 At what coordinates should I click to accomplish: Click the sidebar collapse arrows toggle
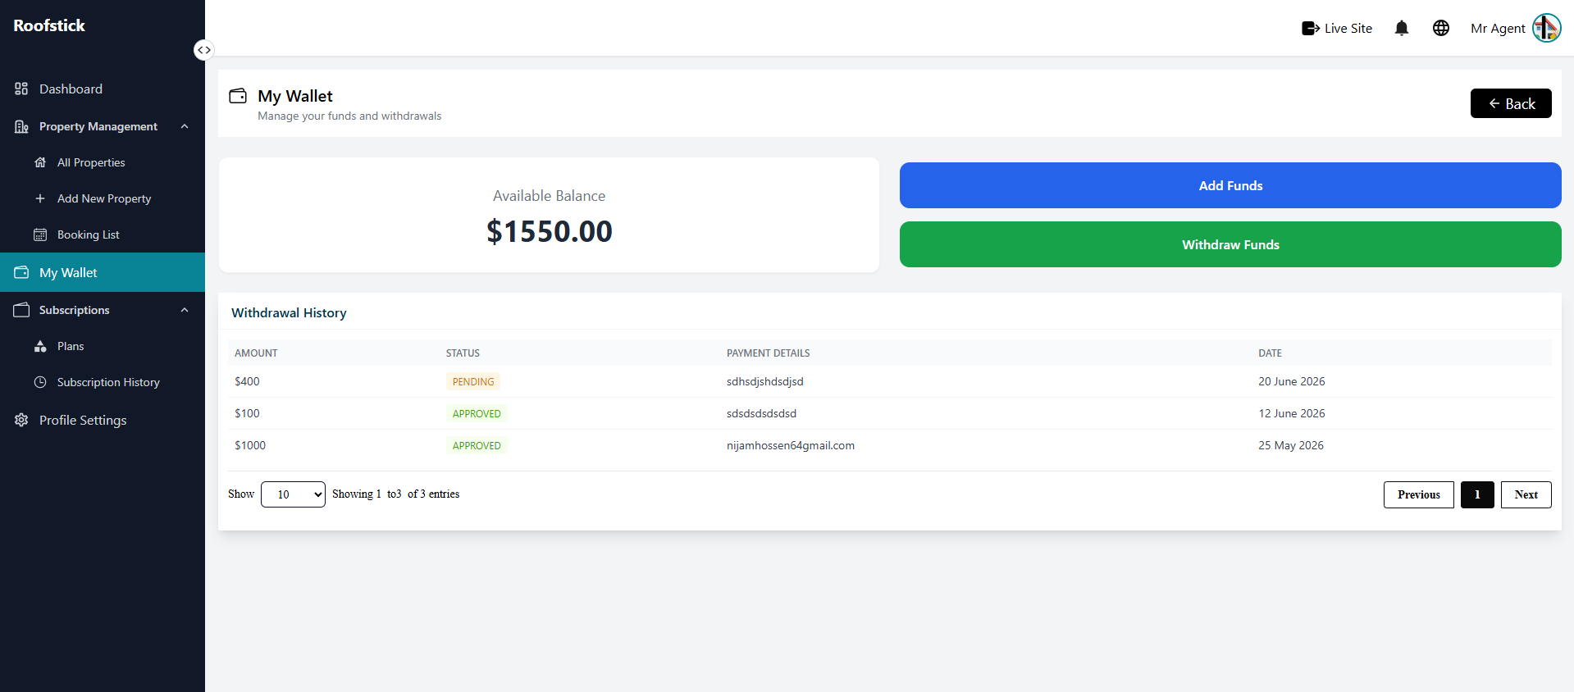pyautogui.click(x=203, y=50)
